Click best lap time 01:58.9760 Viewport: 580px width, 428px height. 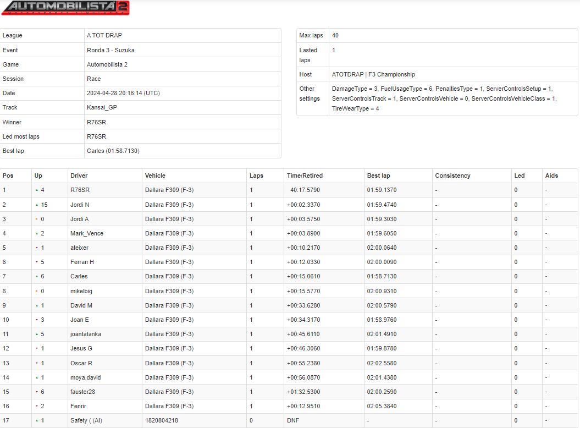pyautogui.click(x=382, y=320)
